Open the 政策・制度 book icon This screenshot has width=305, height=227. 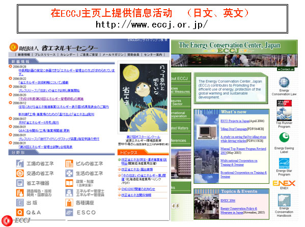(x=69, y=183)
